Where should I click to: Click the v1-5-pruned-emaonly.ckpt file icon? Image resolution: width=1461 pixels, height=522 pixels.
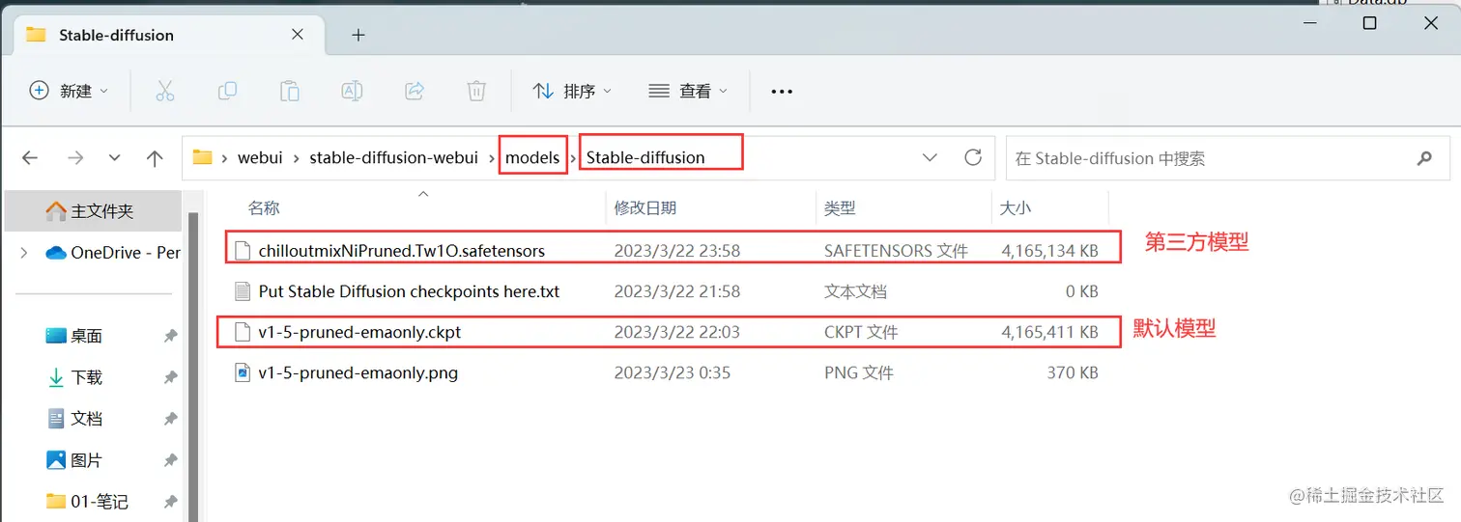243,332
